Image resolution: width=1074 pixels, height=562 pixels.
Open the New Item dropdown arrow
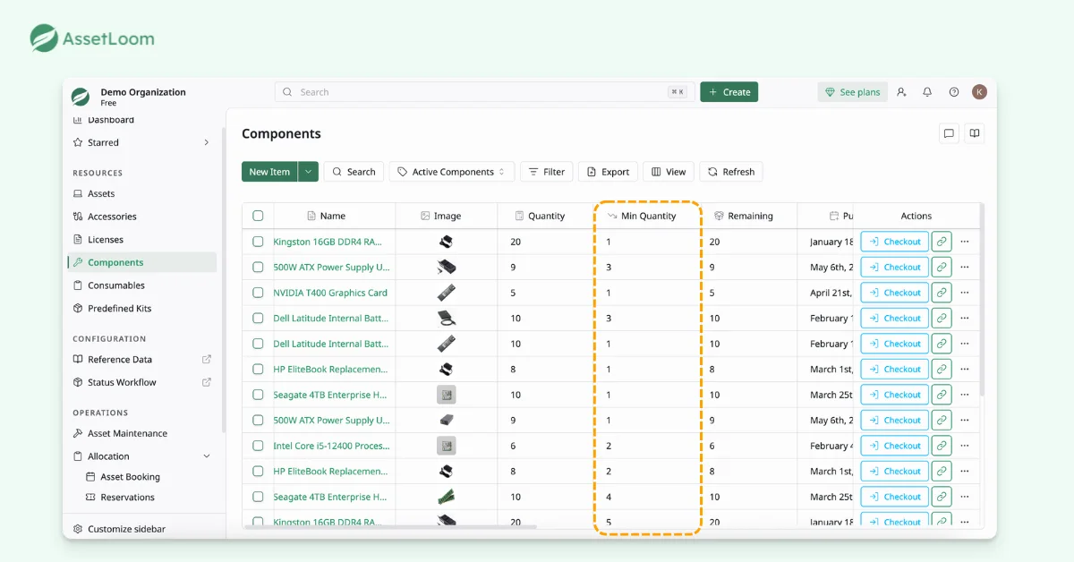tap(309, 172)
